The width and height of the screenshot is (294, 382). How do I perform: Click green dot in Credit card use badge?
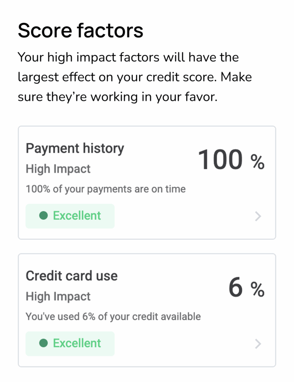(44, 343)
